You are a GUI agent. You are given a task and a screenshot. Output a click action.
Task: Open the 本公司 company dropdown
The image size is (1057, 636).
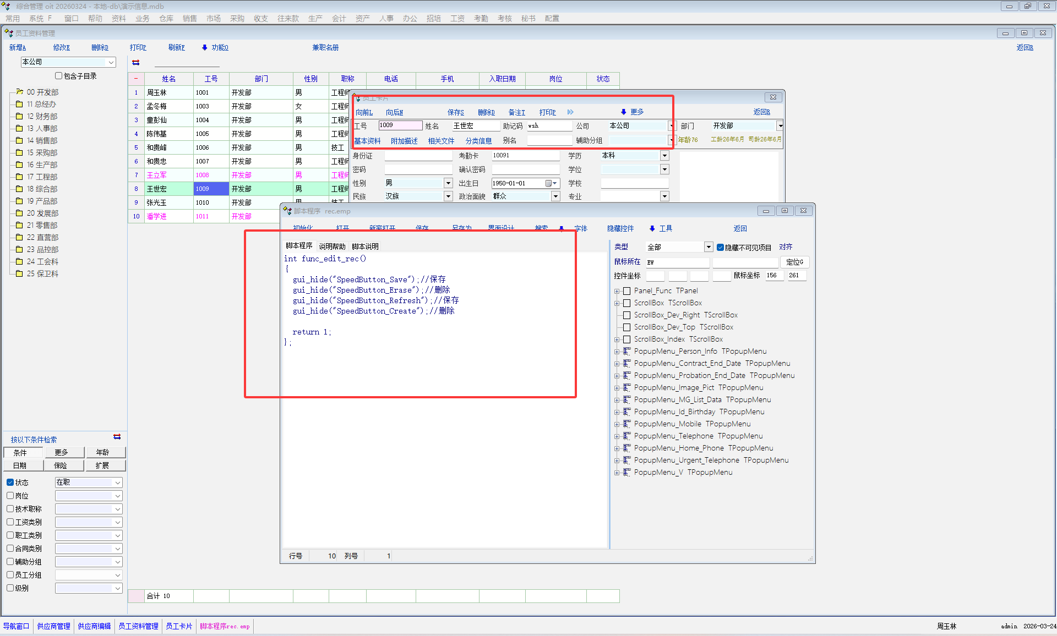click(111, 62)
